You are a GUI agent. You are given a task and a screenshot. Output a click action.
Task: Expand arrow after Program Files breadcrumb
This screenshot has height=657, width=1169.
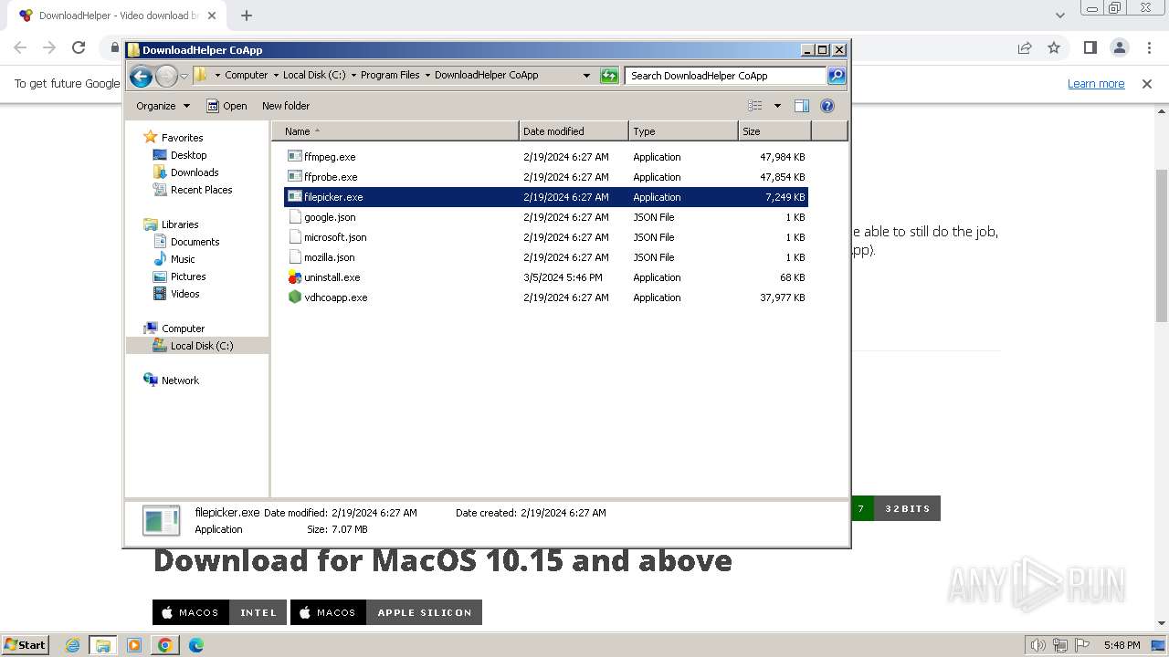point(427,76)
